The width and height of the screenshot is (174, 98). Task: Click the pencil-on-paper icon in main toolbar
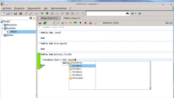click(x=26, y=13)
